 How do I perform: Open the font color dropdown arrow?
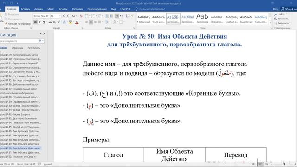pyautogui.click(x=80, y=22)
